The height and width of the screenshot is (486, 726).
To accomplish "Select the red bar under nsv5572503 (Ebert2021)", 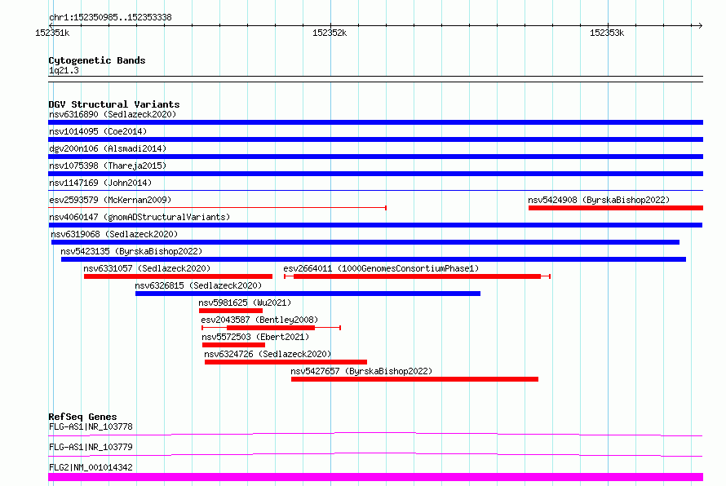I will [x=233, y=345].
